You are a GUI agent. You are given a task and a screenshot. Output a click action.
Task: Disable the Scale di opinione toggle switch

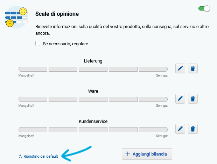204,9
